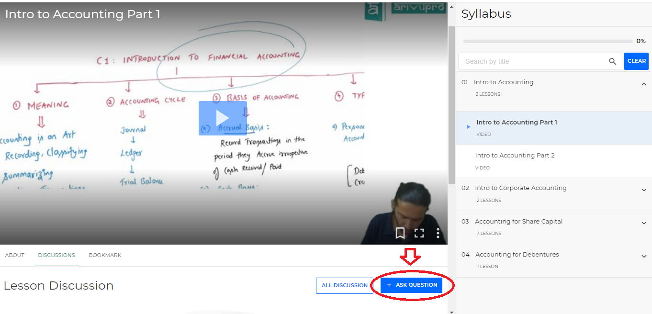Clear the syllabus search with CLEAR button
The height and width of the screenshot is (314, 652).
pos(636,61)
